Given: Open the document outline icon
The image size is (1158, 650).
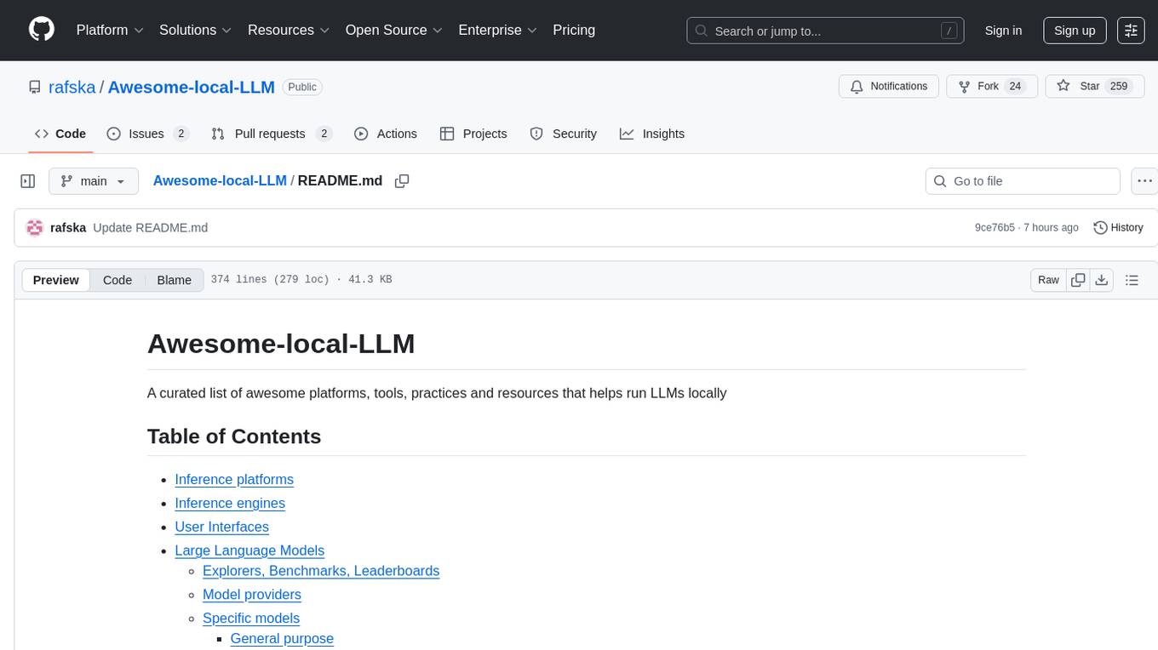Looking at the screenshot, I should click(1132, 280).
